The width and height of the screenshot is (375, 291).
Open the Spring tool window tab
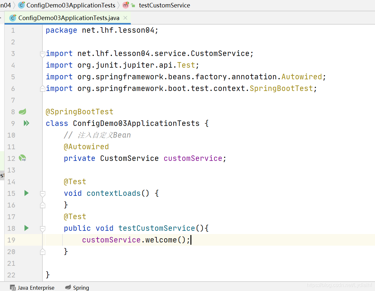tap(81, 287)
